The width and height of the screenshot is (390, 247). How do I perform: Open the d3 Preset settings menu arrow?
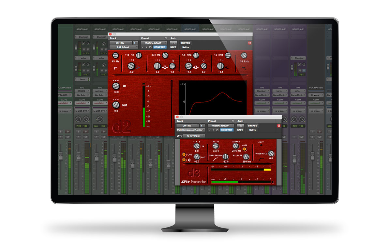coord(232,121)
